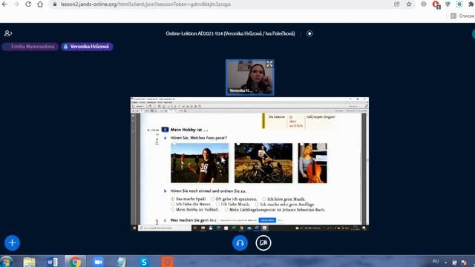
Task: Tick "Mein Lieblingskomponist ist Johann Sebastian Bach." option
Action: (226, 209)
